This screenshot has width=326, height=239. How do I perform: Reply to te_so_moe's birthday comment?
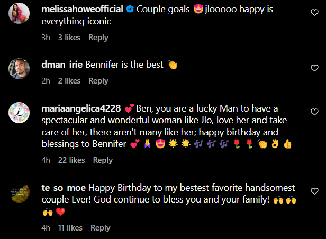point(101,228)
